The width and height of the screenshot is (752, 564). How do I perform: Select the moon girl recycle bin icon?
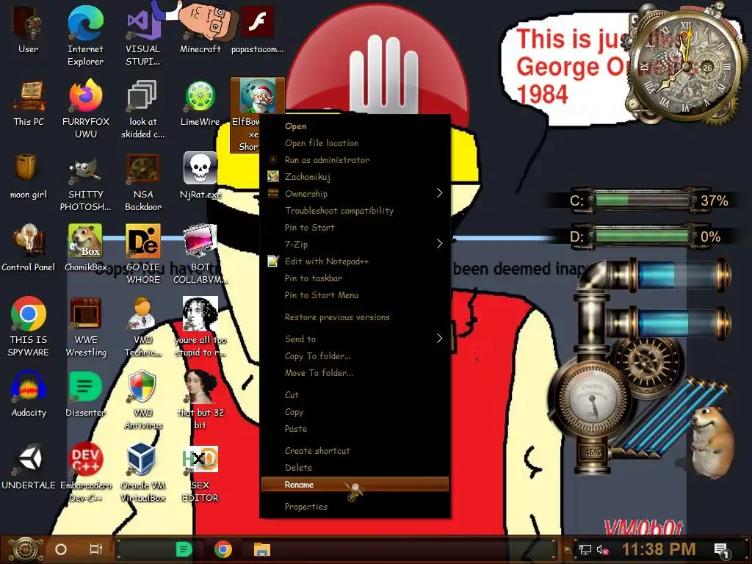(x=29, y=176)
